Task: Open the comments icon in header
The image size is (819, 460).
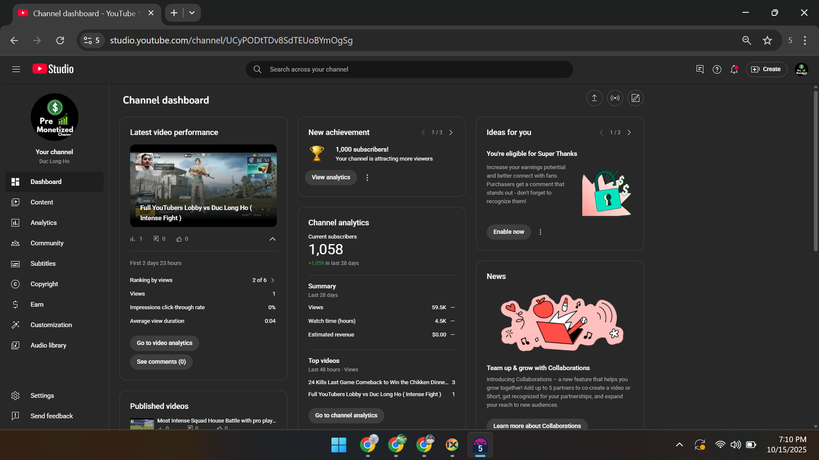Action: pos(700,70)
